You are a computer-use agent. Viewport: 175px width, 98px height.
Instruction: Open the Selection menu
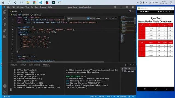click(20, 7)
